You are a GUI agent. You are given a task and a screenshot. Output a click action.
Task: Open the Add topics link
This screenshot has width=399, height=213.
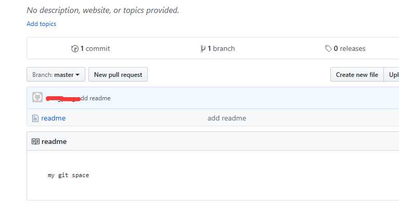coord(42,24)
